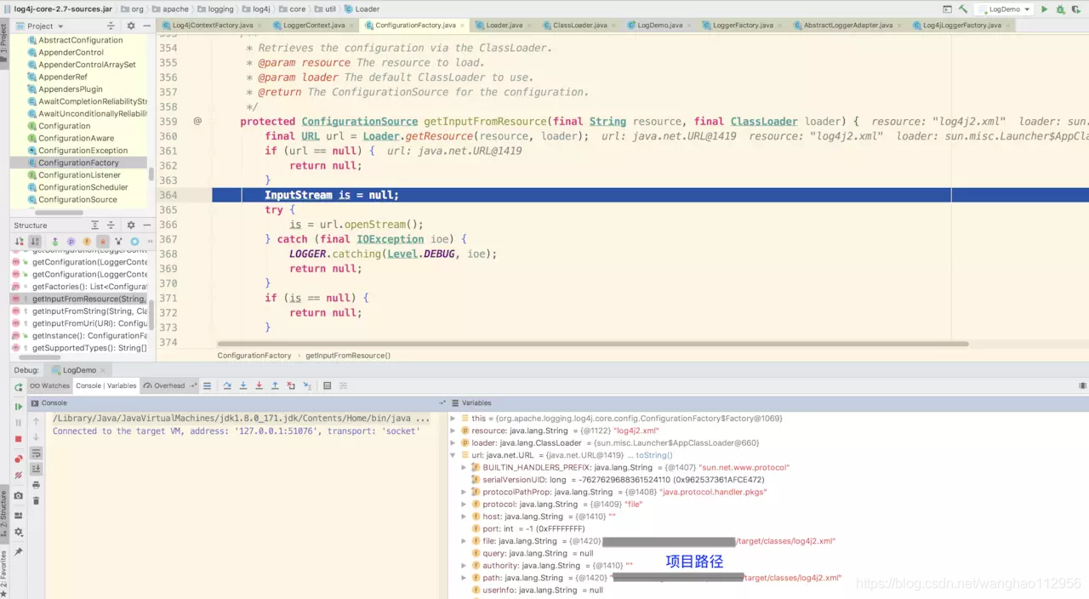Click the top-right Debug bug icon
This screenshot has width=1089, height=599.
1061,9
